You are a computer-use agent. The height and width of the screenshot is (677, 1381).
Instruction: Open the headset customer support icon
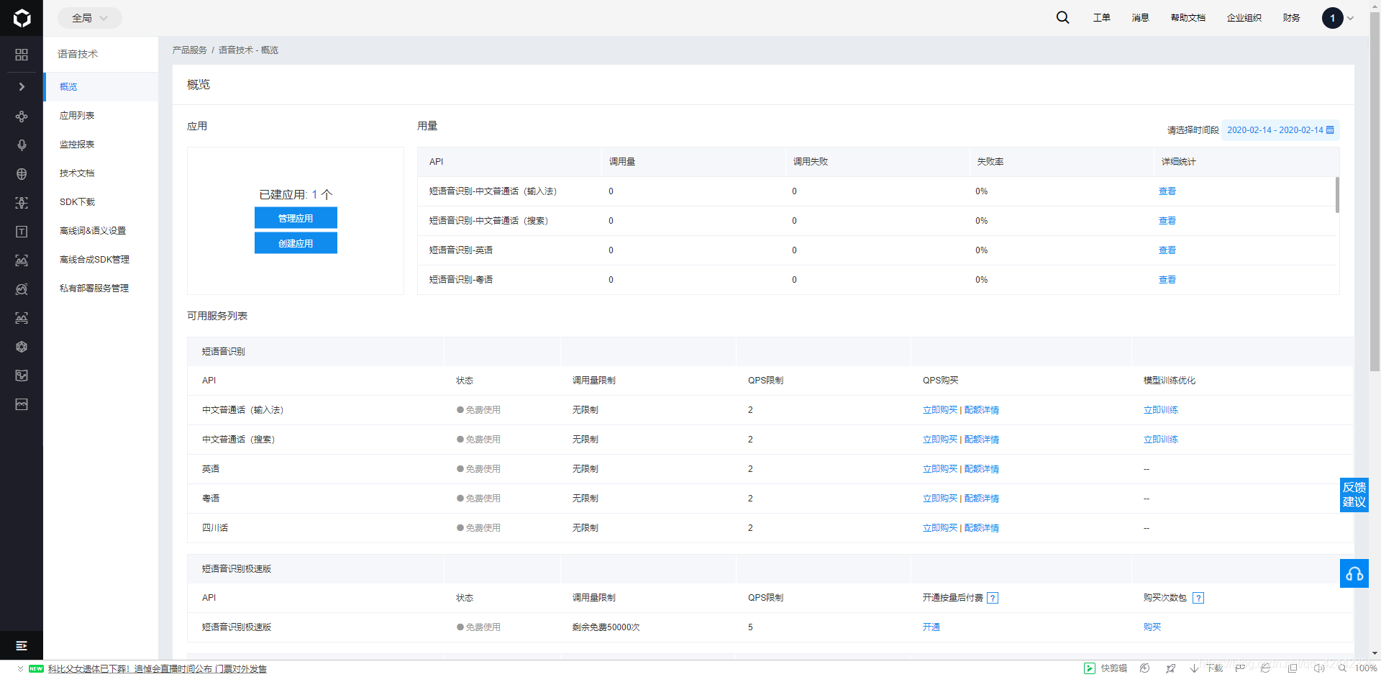pyautogui.click(x=1354, y=573)
